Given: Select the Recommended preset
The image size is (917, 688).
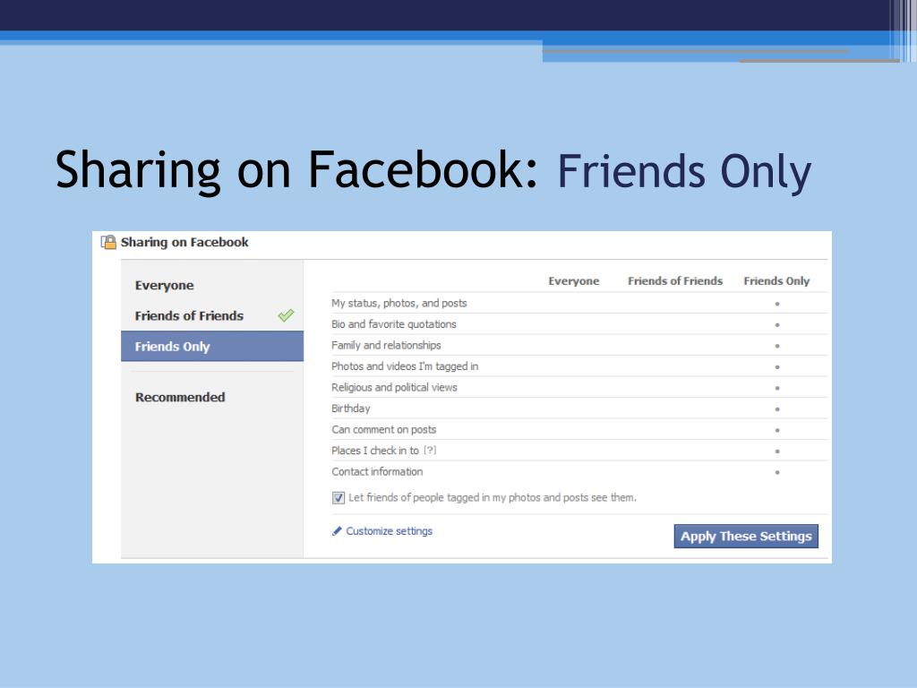Looking at the screenshot, I should coord(180,397).
